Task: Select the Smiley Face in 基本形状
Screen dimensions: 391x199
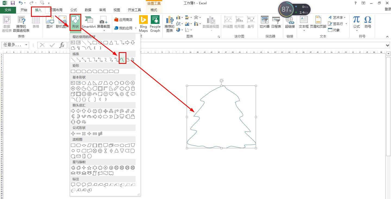Action: pos(106,94)
